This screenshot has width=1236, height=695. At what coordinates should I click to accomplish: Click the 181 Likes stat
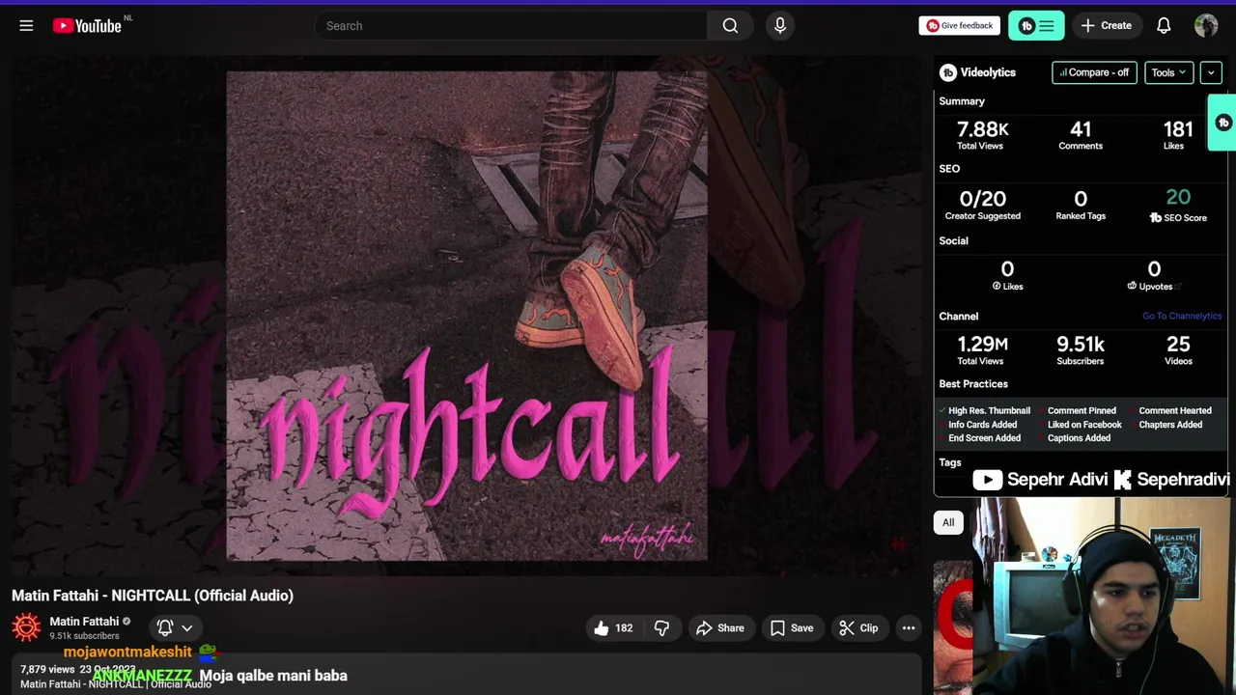(1177, 134)
